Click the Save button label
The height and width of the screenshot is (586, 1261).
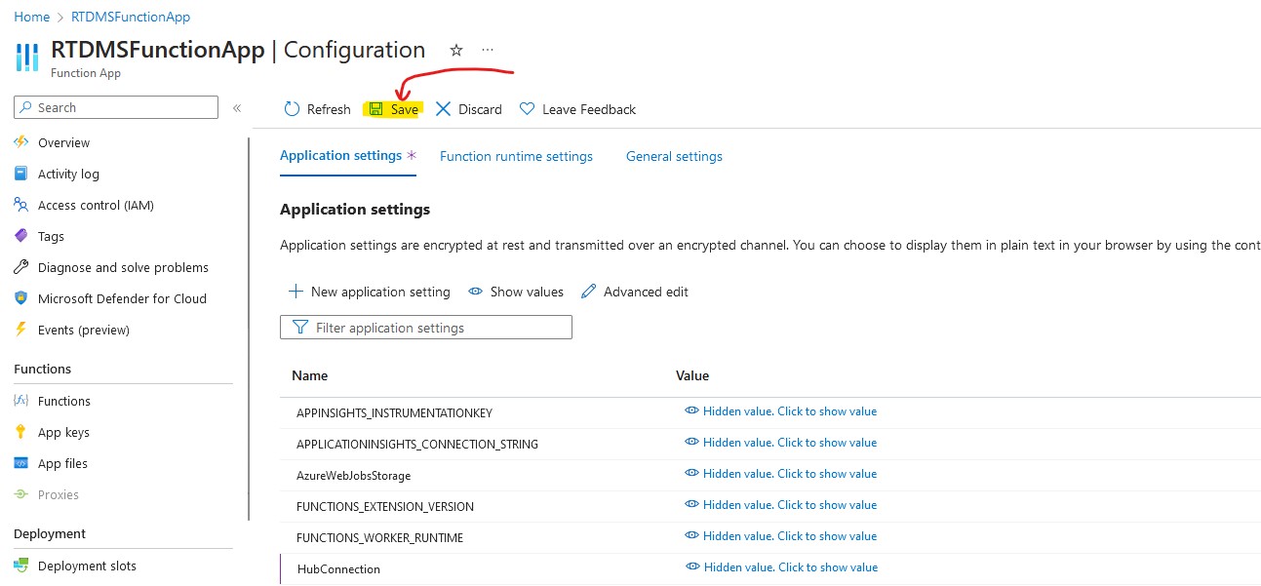[405, 109]
